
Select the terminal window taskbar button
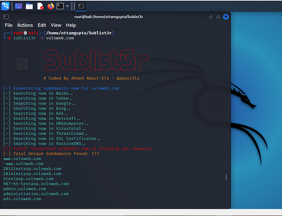[81, 6]
